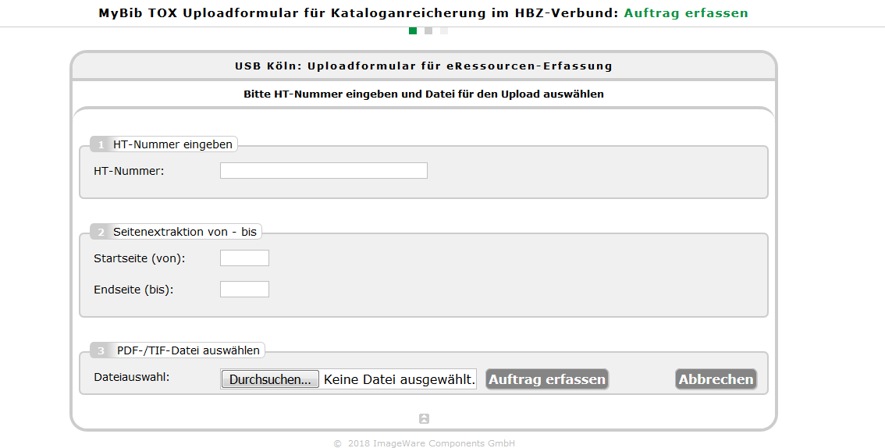Click the USB Köln Uploadformular header bar
The image size is (885, 448).
(423, 66)
